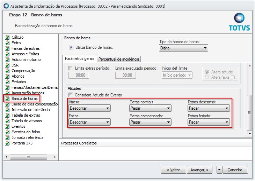Click the check icon beside Jornada referência
The width and height of the screenshot is (255, 181).
click(x=7, y=137)
